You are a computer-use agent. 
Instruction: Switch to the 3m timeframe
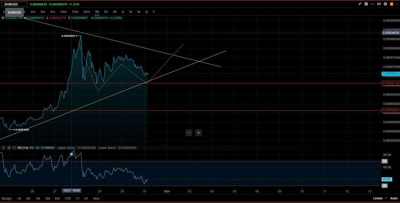(43, 12)
